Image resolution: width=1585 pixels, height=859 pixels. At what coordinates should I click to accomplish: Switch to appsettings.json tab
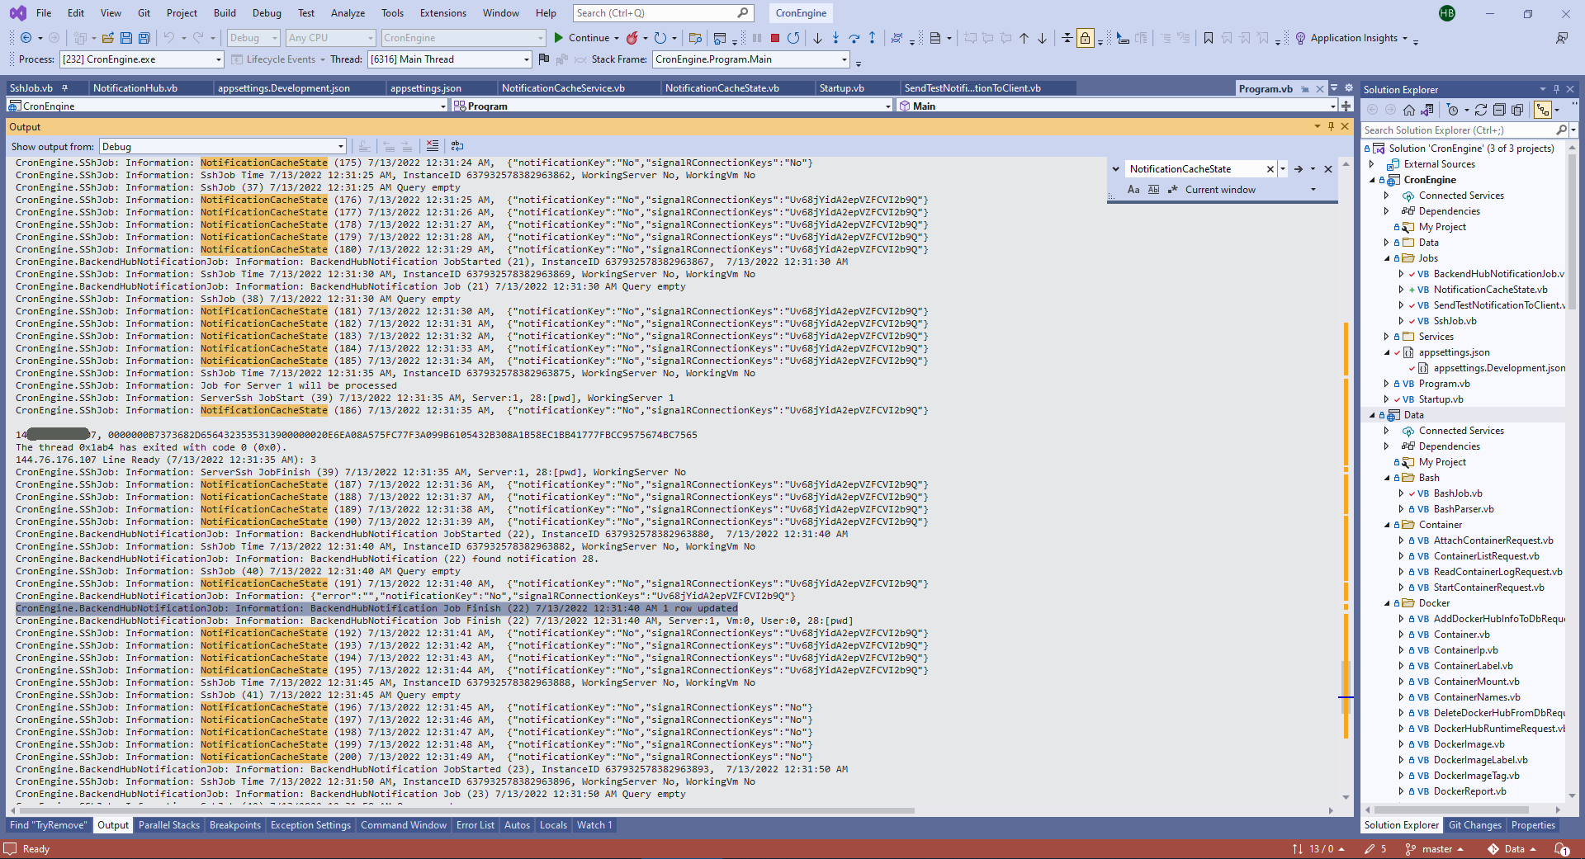pyautogui.click(x=426, y=88)
